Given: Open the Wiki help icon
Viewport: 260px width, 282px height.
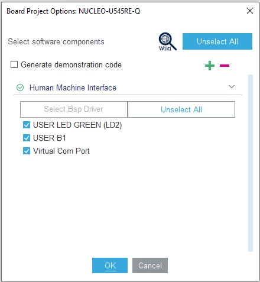Looking at the screenshot, I should [x=167, y=41].
